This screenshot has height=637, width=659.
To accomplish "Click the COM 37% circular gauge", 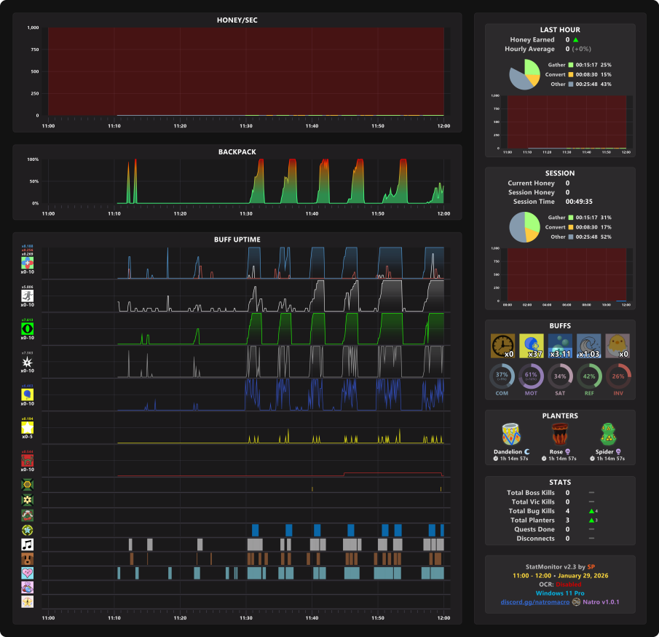I will pyautogui.click(x=502, y=376).
